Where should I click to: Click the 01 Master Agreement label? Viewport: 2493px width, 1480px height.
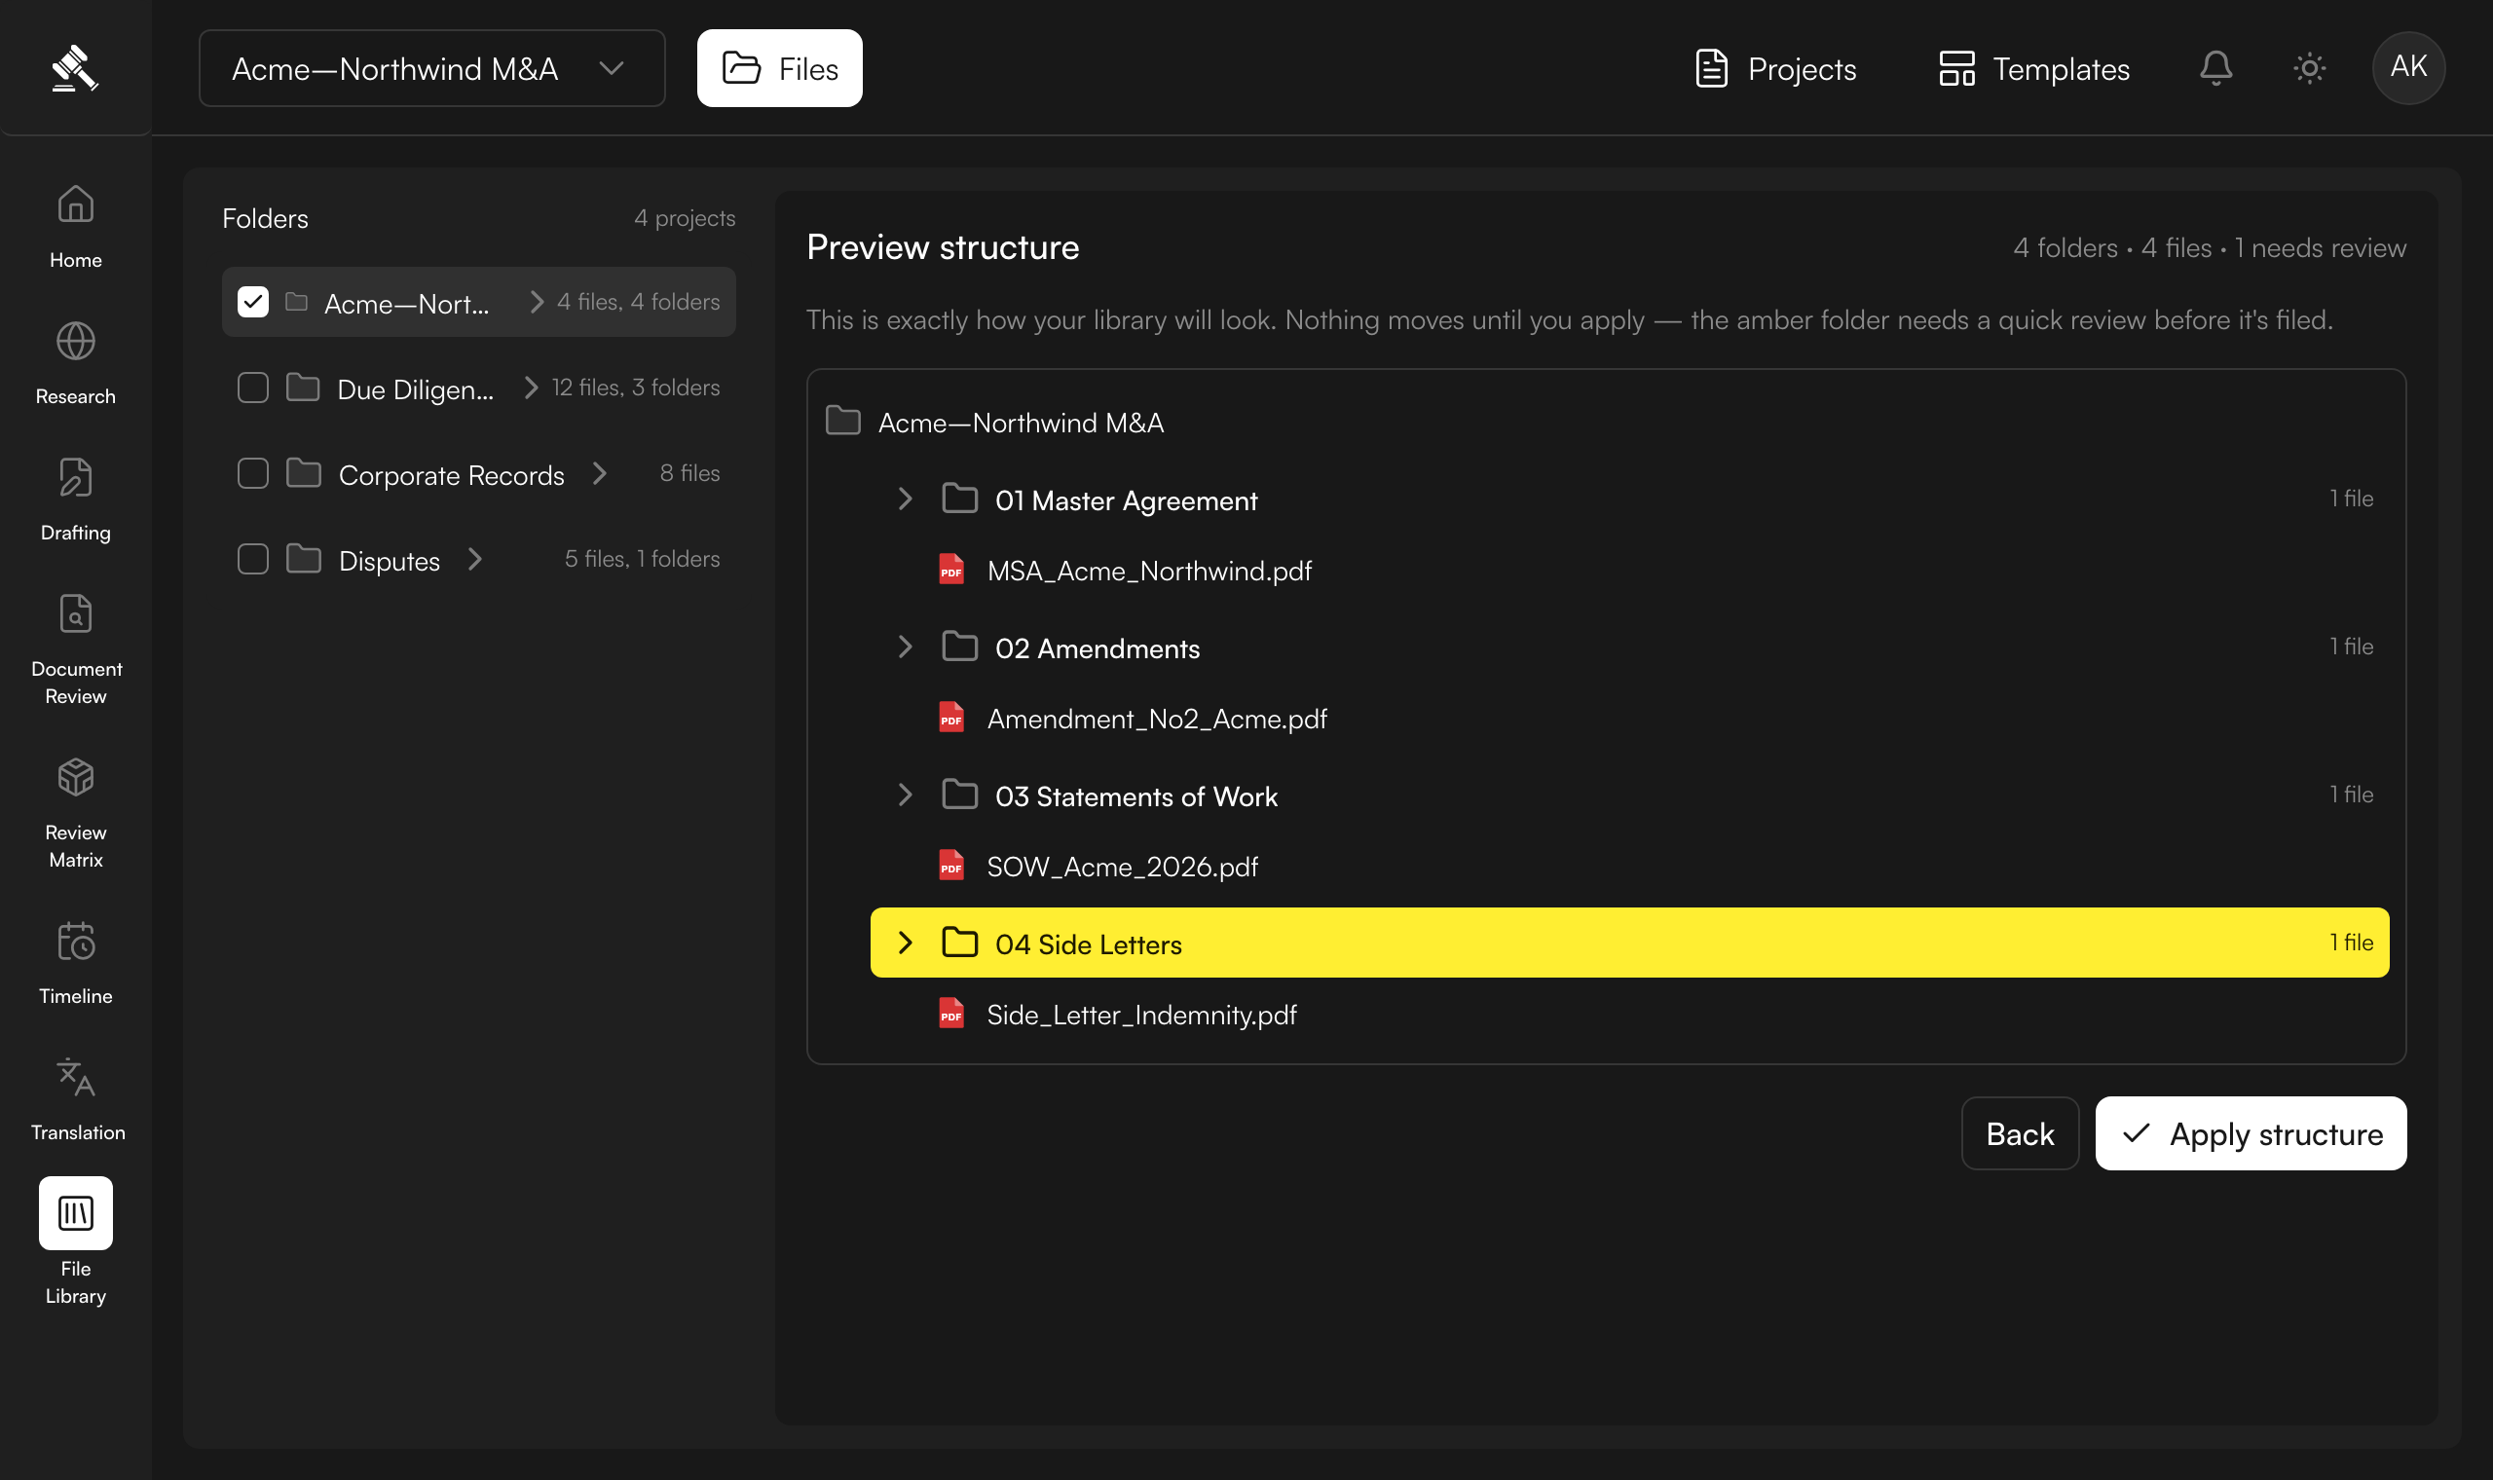(x=1126, y=499)
